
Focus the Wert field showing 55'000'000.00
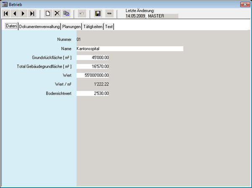[93, 76]
